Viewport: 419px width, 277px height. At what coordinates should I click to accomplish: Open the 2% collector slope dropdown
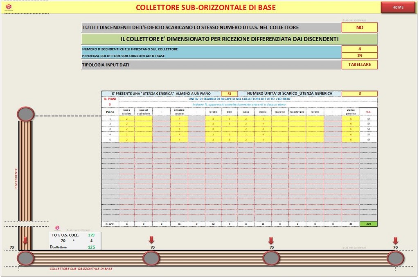(x=359, y=56)
